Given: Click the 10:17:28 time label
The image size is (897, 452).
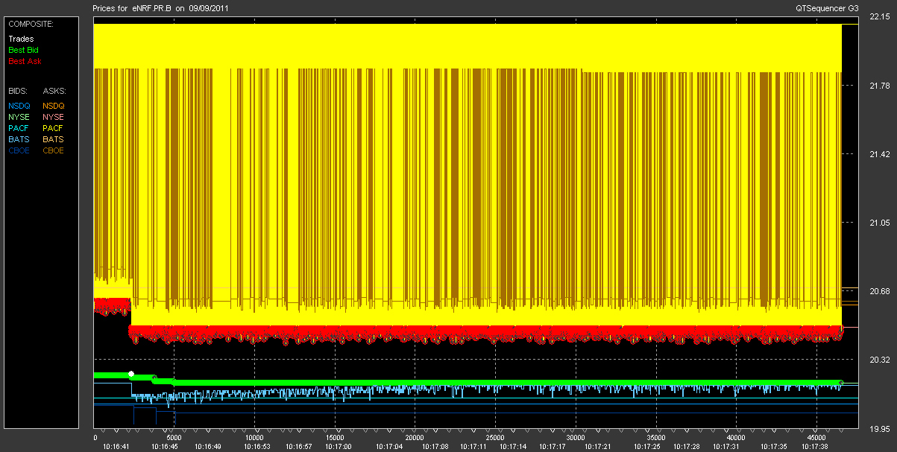Looking at the screenshot, I should click(x=686, y=447).
